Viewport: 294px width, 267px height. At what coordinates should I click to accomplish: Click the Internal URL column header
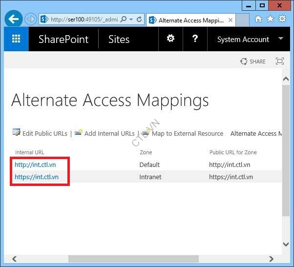pos(30,152)
